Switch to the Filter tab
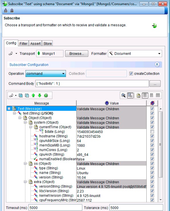 point(23,44)
